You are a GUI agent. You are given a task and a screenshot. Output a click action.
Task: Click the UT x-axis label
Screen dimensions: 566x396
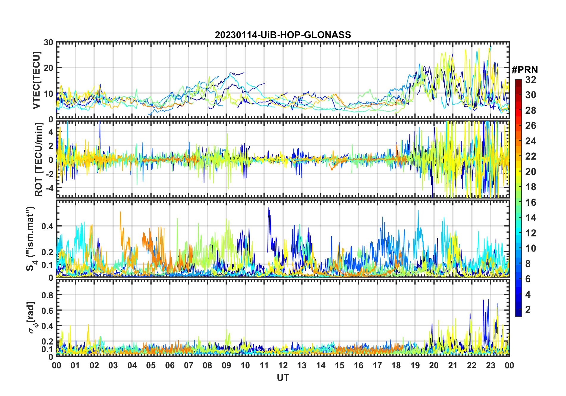pos(283,378)
